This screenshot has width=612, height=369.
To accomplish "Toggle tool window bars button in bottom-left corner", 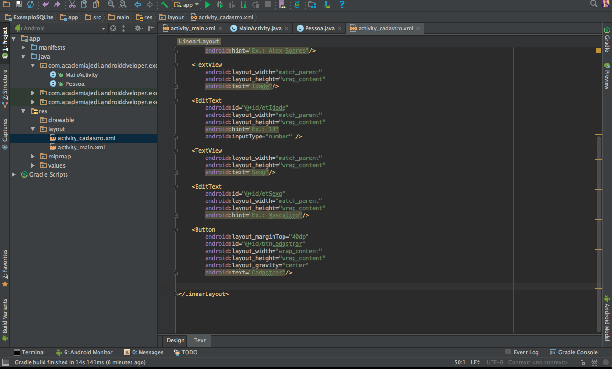I will tap(5, 362).
